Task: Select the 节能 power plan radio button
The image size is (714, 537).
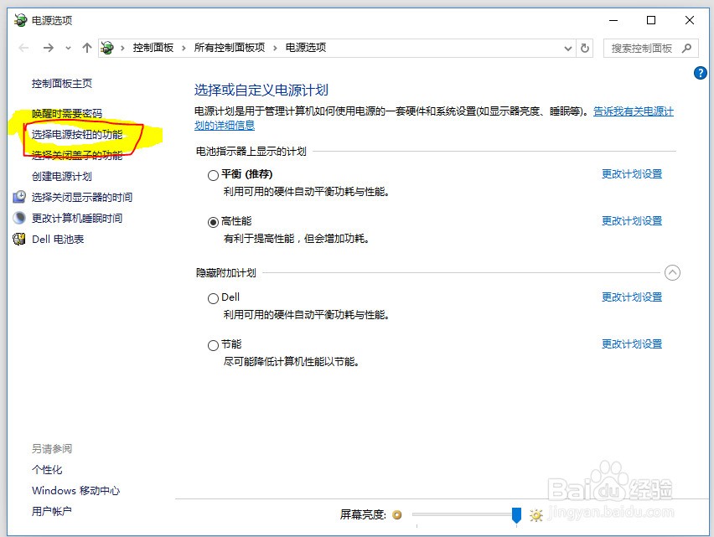Action: [213, 345]
